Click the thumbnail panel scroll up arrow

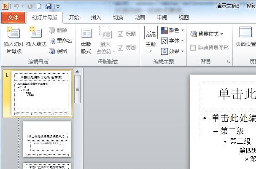pyautogui.click(x=77, y=72)
